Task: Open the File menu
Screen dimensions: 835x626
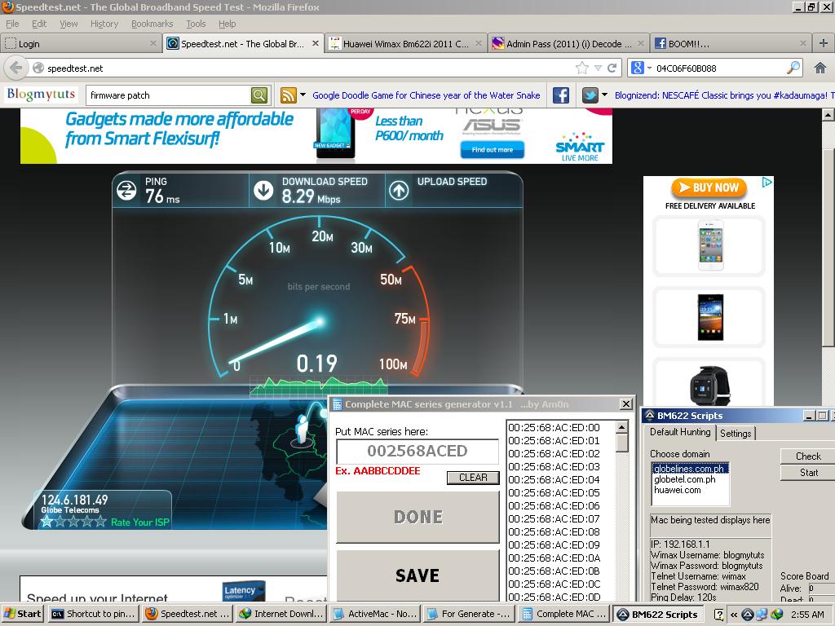Action: click(12, 24)
